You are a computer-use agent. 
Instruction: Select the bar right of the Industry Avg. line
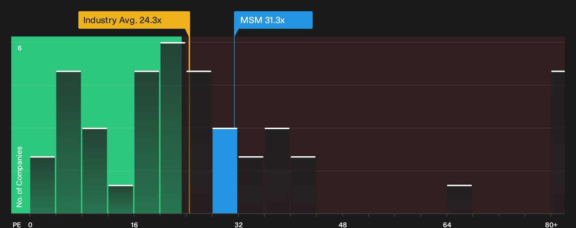tap(199, 142)
